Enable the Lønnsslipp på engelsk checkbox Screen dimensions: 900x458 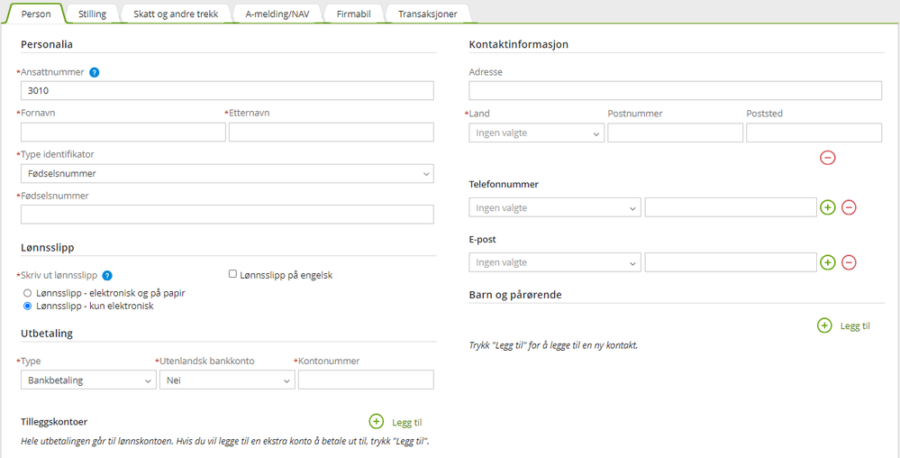point(233,274)
